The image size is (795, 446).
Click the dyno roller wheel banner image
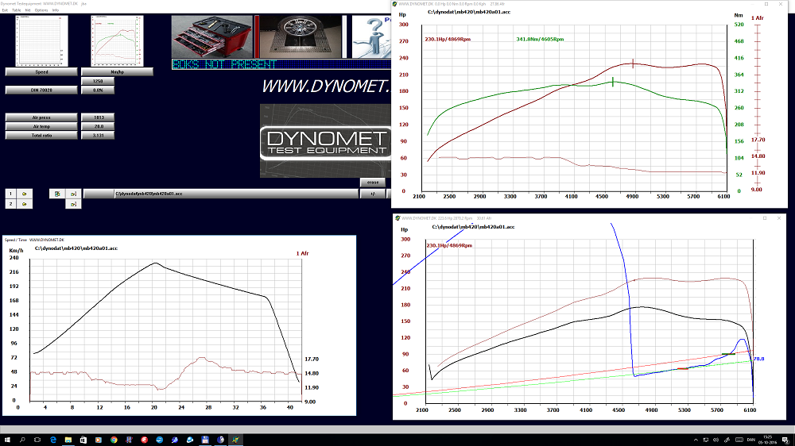tap(301, 37)
